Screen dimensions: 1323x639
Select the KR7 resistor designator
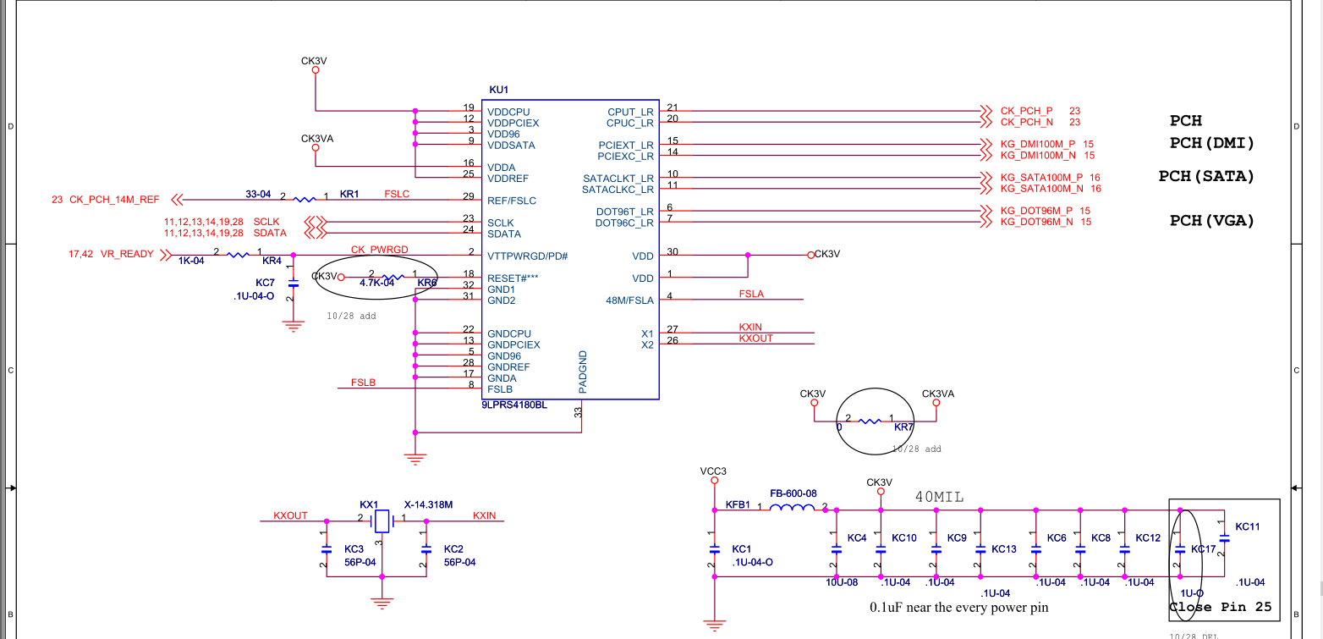click(903, 428)
